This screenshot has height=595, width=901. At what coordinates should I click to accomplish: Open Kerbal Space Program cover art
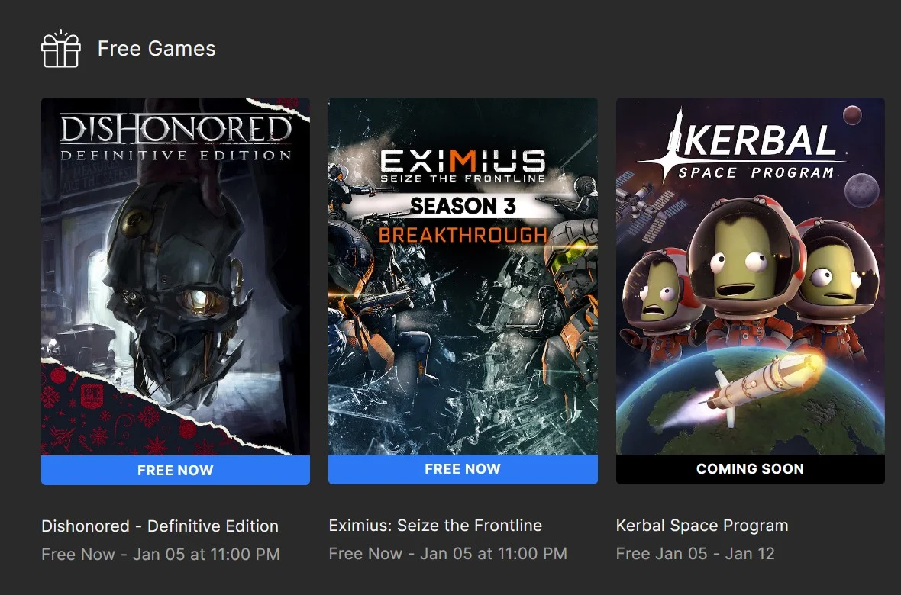coord(750,276)
